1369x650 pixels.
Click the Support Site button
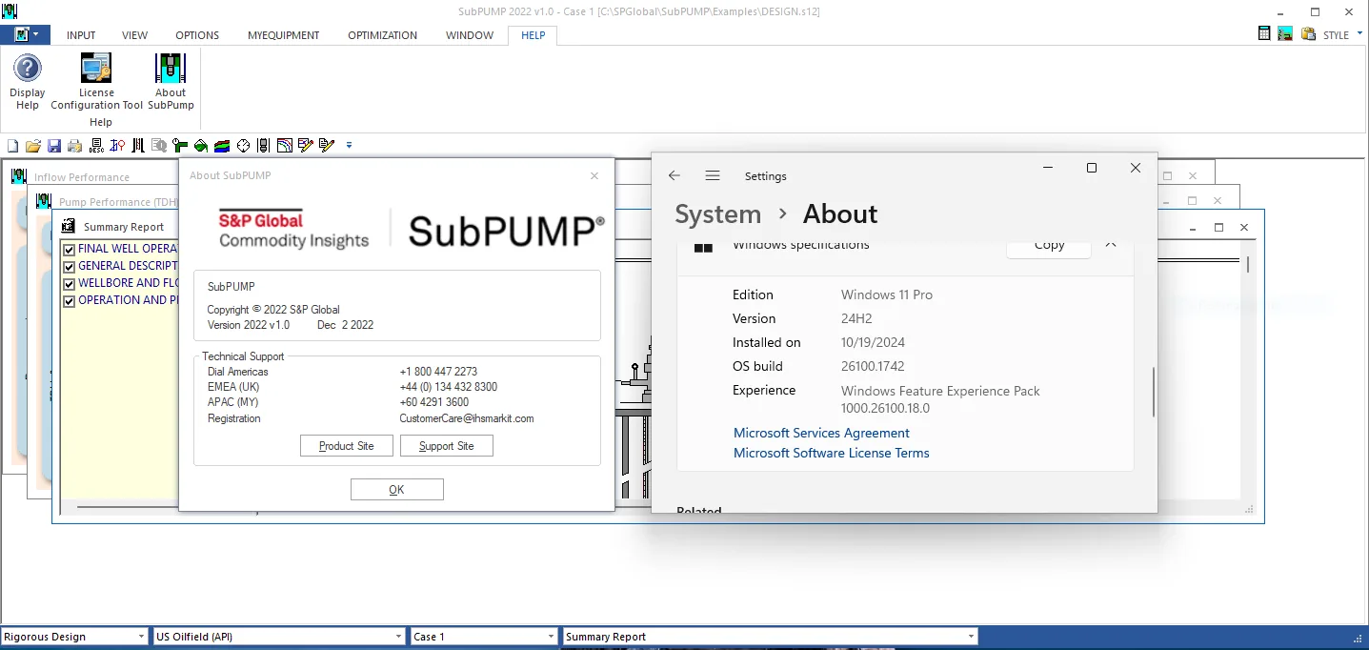[447, 446]
